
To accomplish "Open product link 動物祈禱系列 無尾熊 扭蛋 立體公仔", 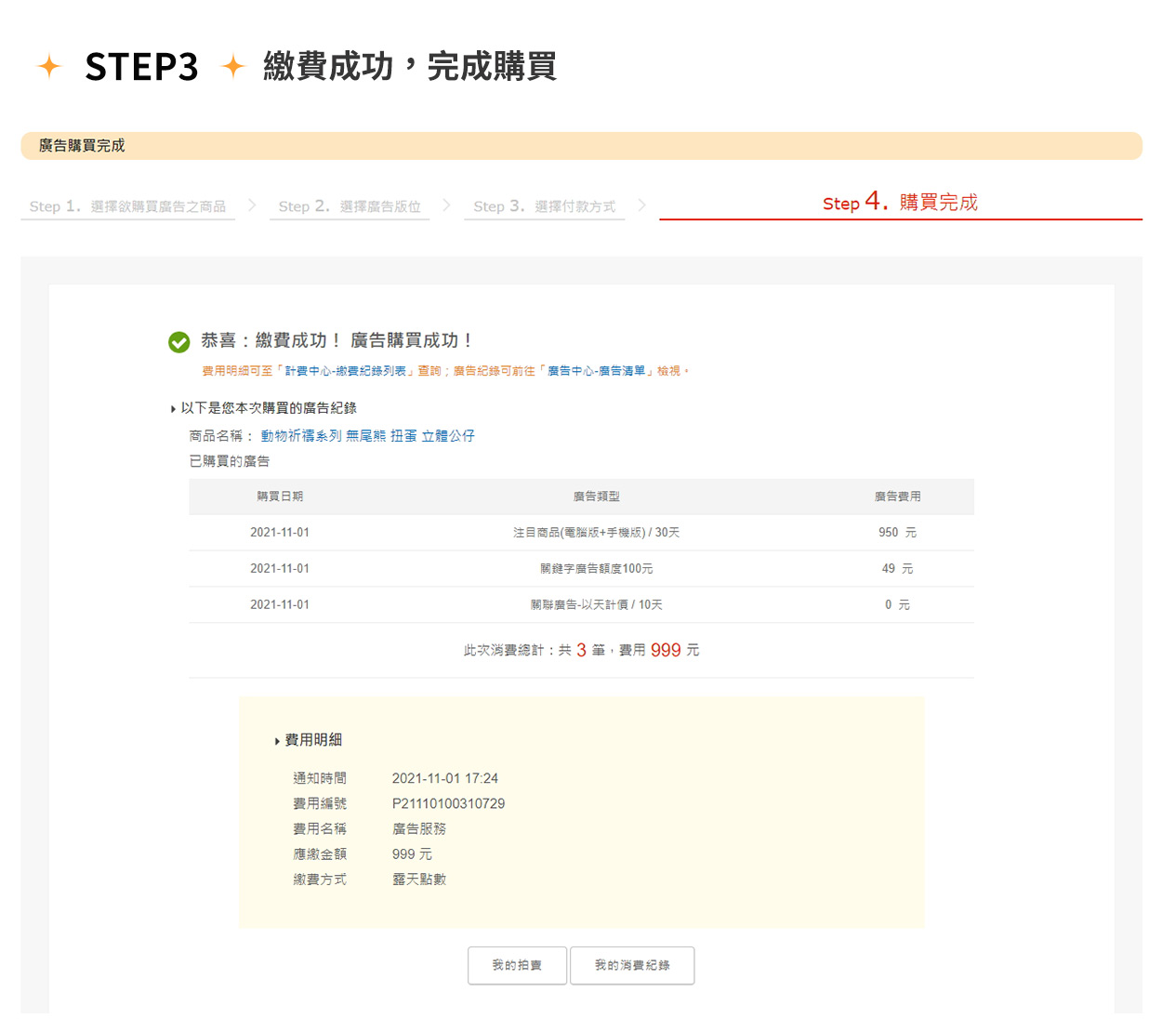I will click(367, 436).
